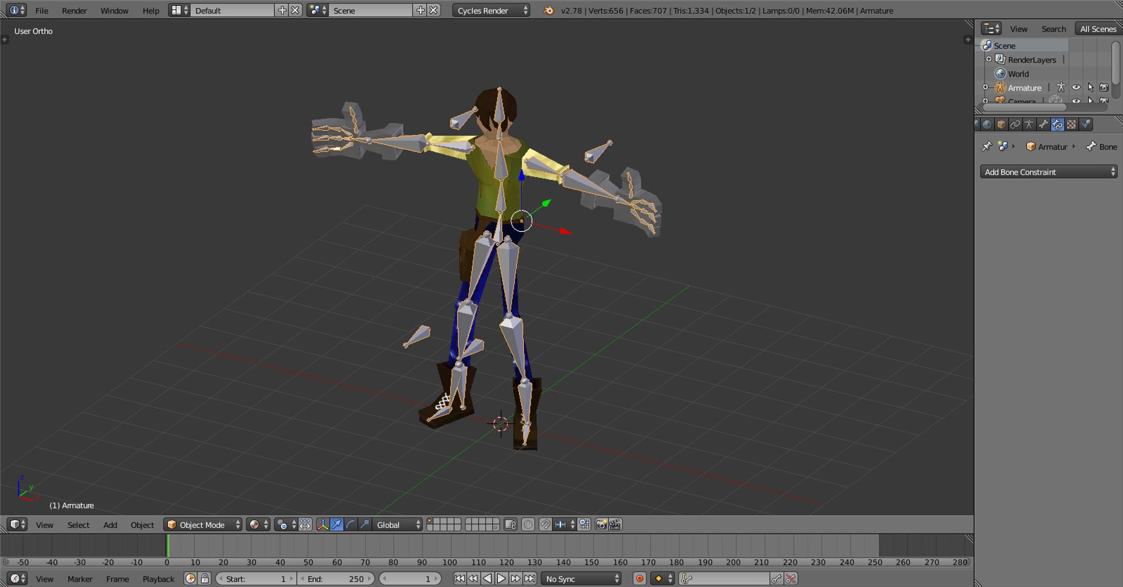Viewport: 1123px width, 587px height.
Task: Open the viewport shading mode dropdown
Action: [x=258, y=524]
